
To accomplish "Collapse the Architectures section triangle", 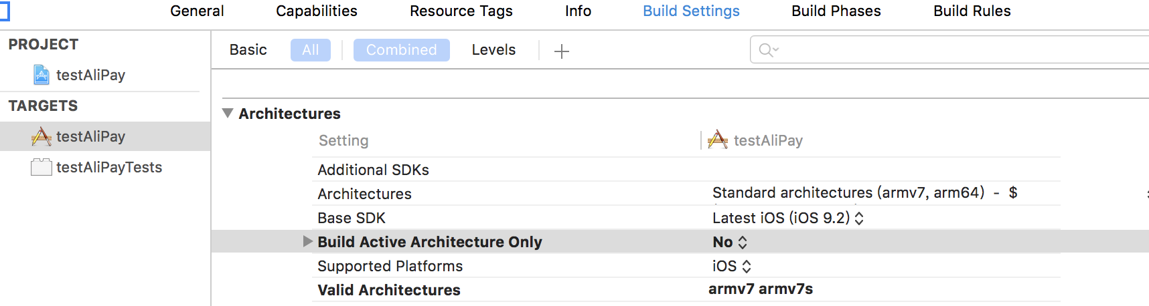I will click(x=228, y=114).
